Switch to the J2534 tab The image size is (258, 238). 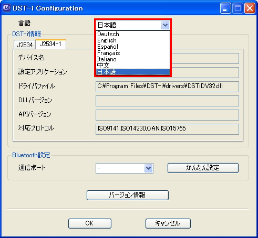click(x=25, y=45)
